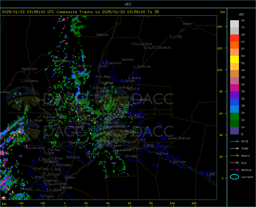Click the green 20 dBZ color swatch

click(x=234, y=116)
